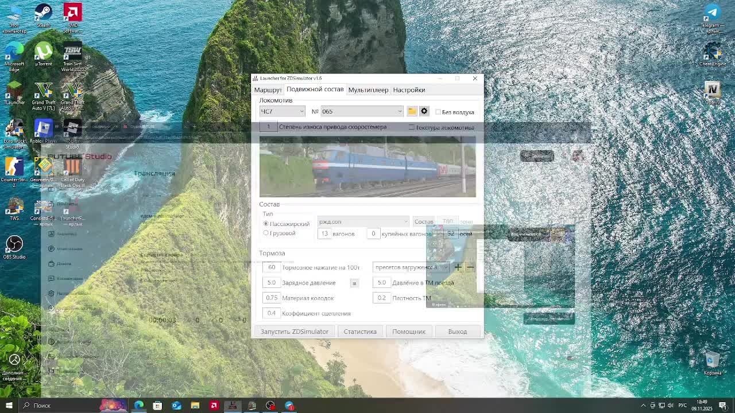The width and height of the screenshot is (735, 413).
Task: Open the Настройки tab
Action: pyautogui.click(x=409, y=90)
